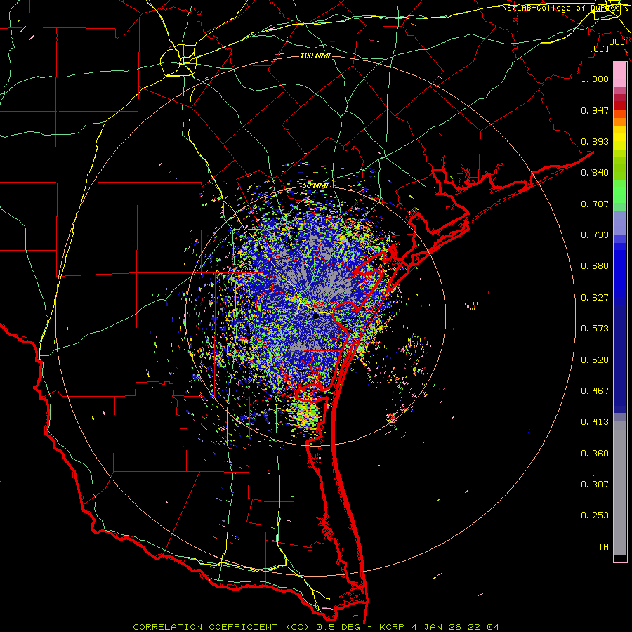Click the 0.253 scale value
Screen dimensions: 632x632
coord(595,515)
